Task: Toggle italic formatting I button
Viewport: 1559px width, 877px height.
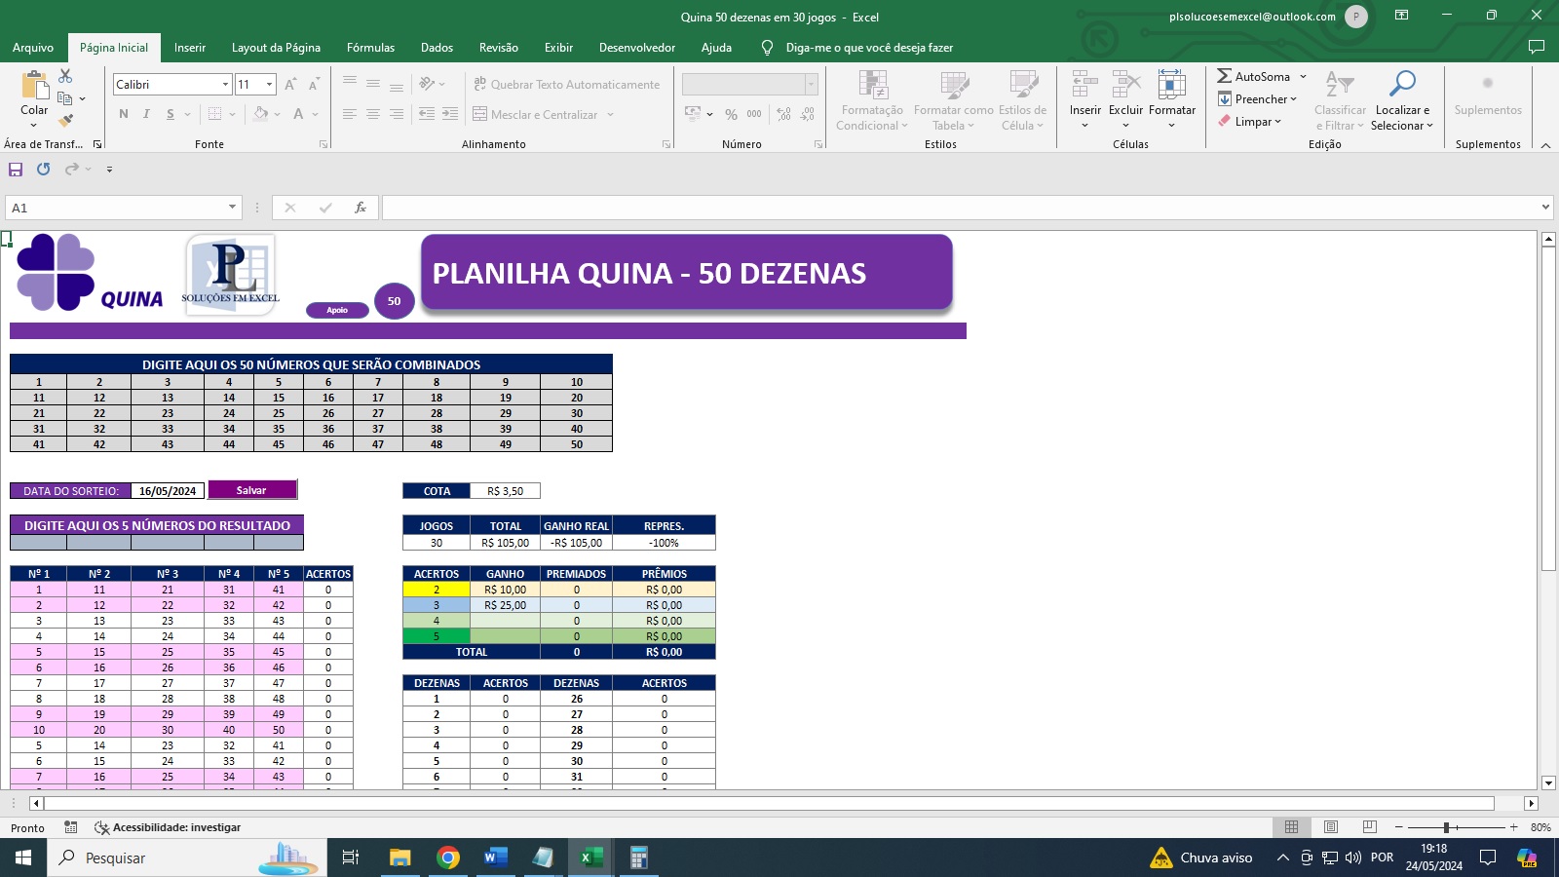Action: pos(146,114)
